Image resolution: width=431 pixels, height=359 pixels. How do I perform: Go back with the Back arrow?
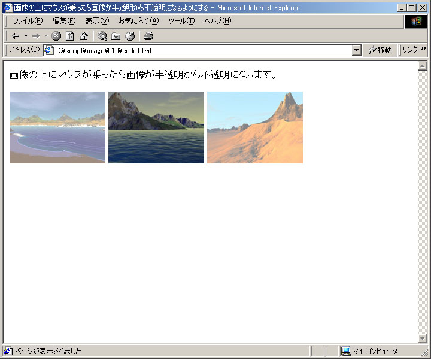pos(16,36)
